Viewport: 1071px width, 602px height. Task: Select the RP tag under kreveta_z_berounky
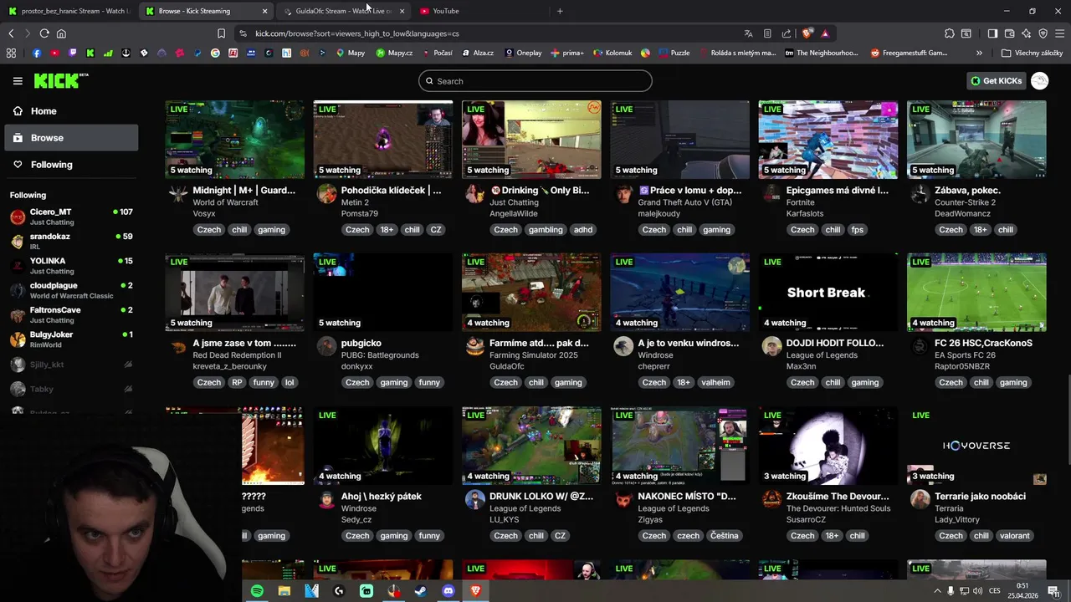[x=237, y=383]
